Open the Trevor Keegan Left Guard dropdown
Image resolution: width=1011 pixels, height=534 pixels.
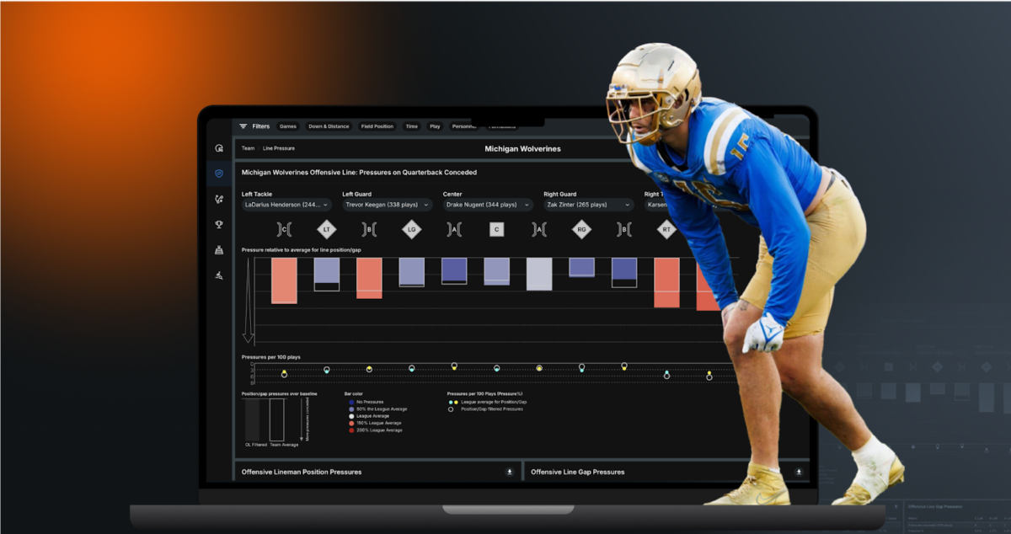[x=386, y=205]
